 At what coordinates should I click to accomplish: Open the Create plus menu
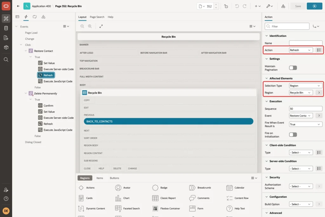258,6
